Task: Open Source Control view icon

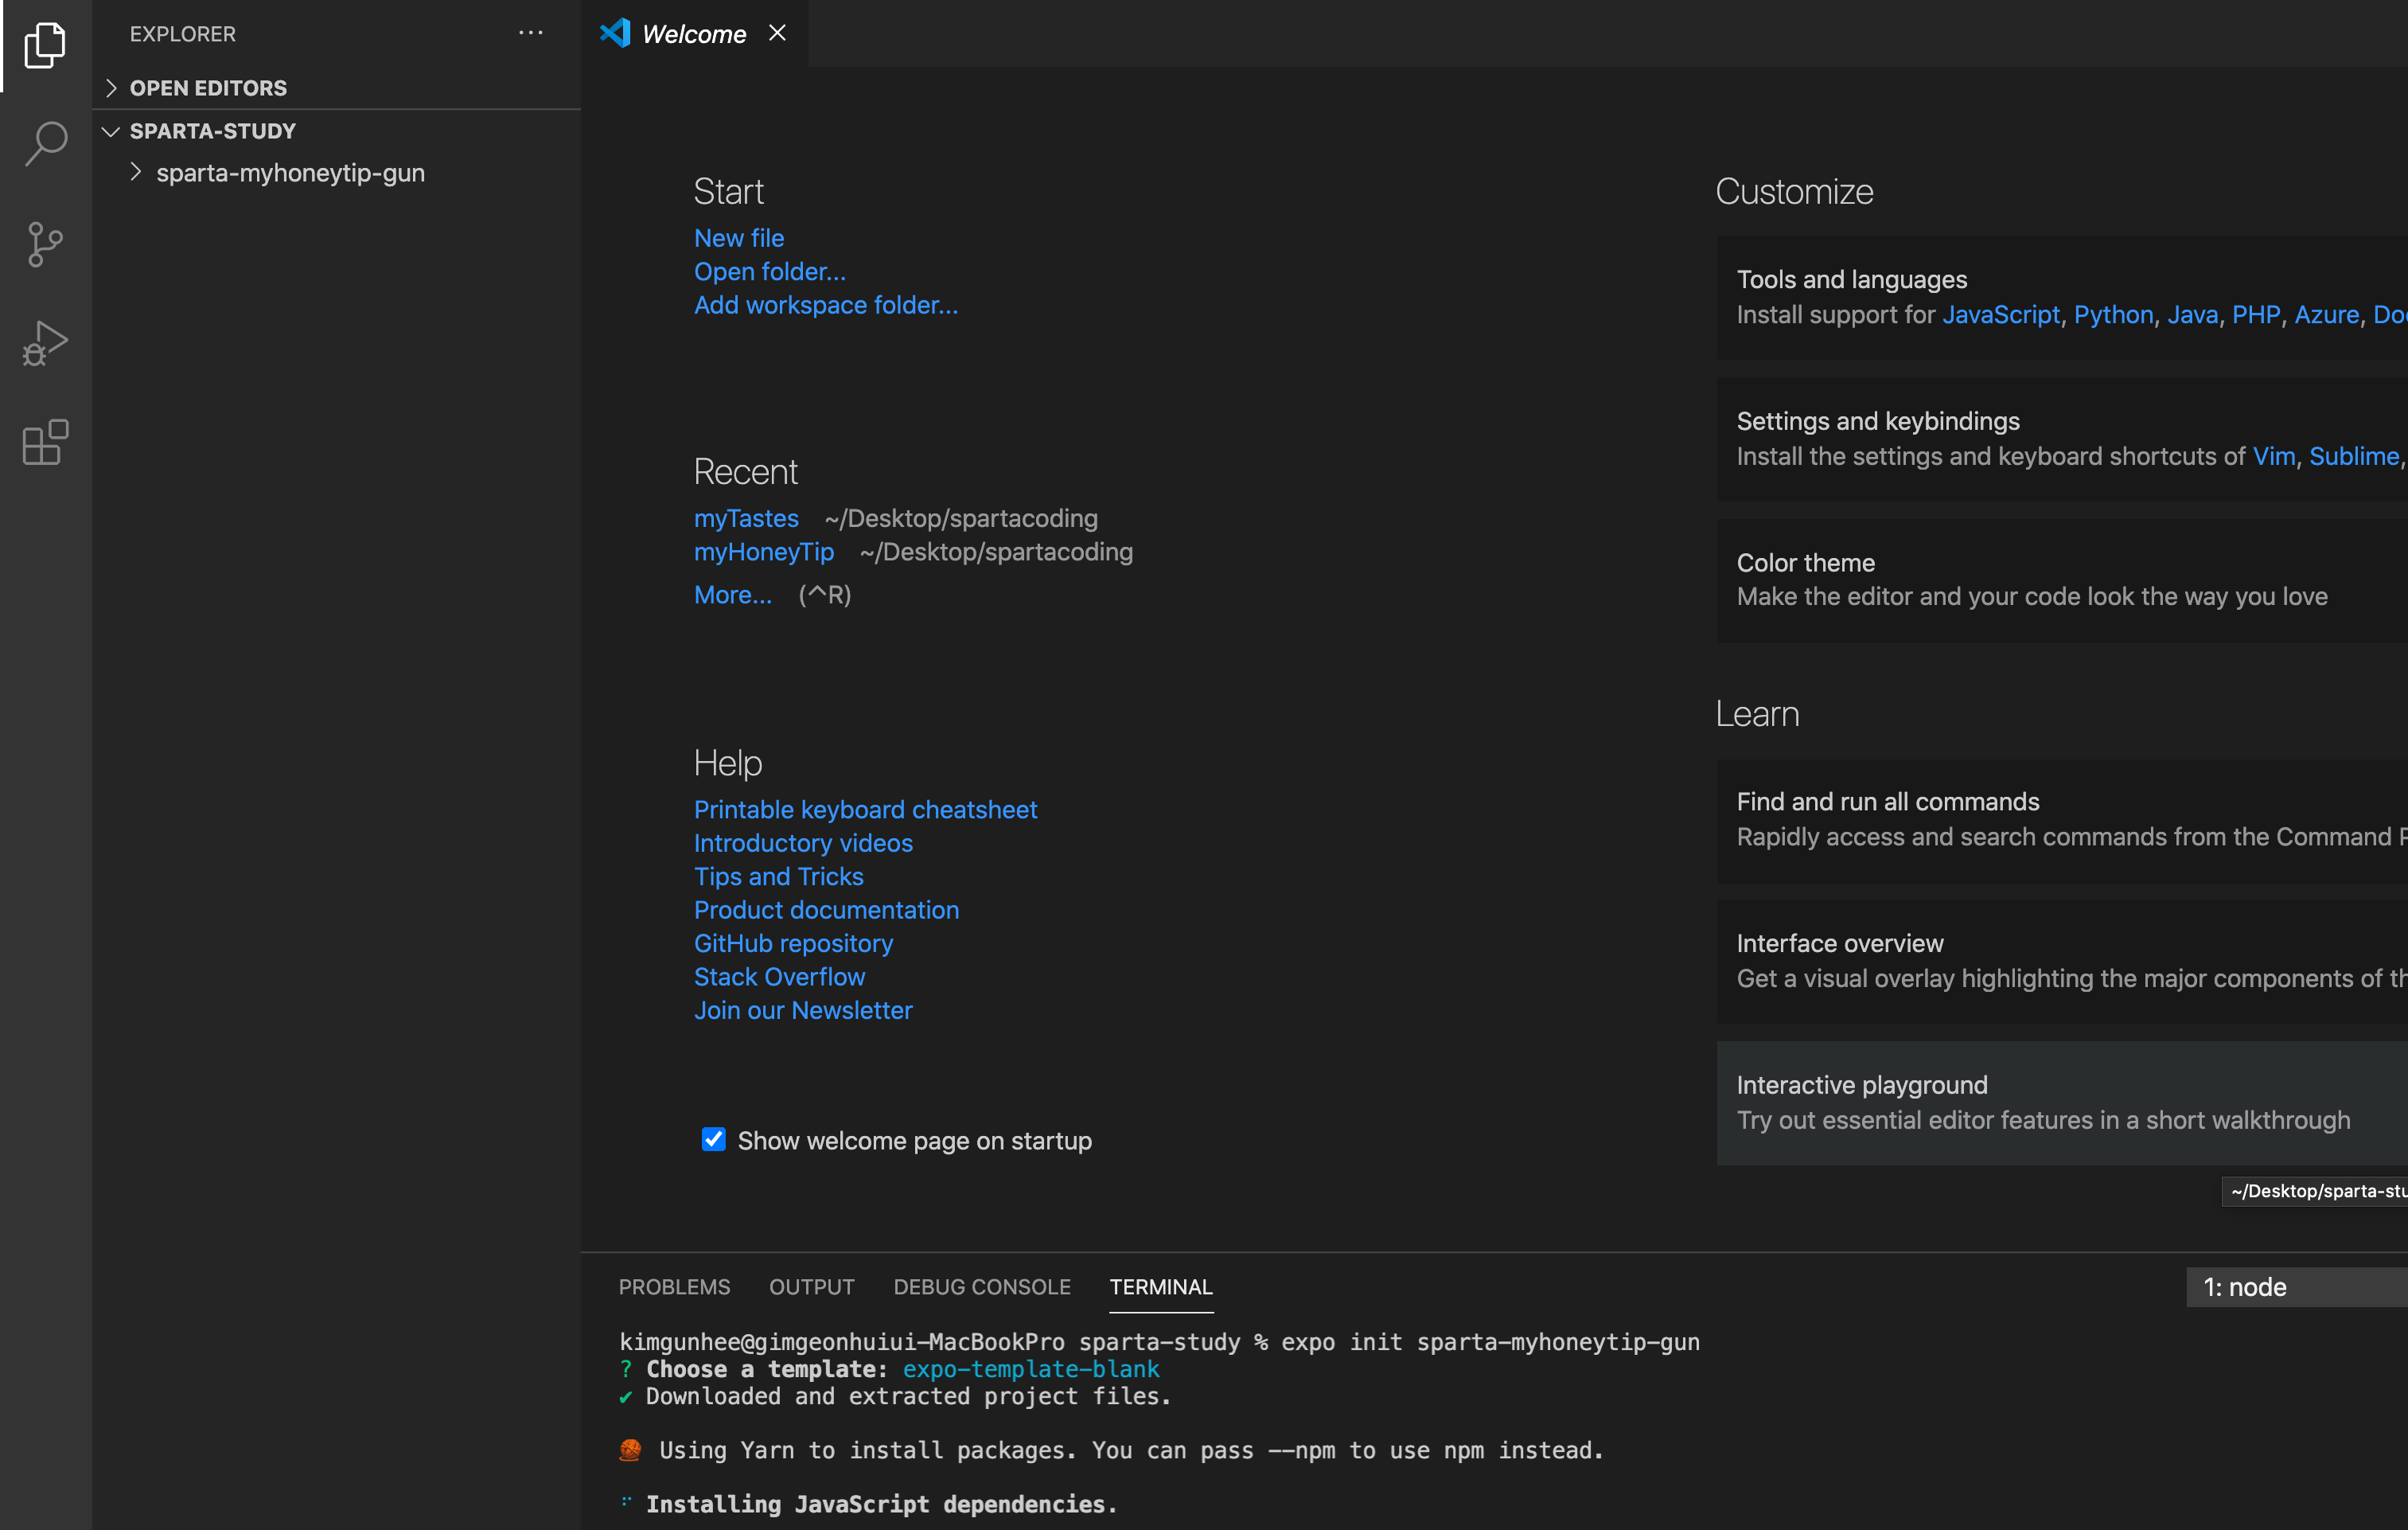Action: (45, 244)
